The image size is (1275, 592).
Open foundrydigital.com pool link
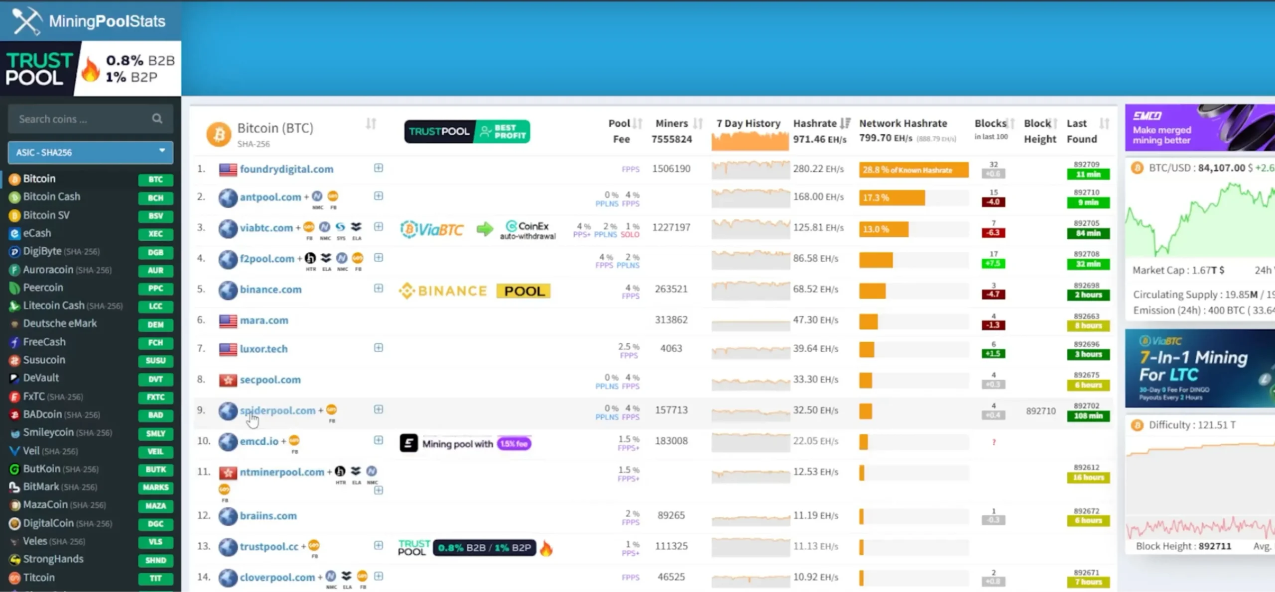[x=286, y=169]
